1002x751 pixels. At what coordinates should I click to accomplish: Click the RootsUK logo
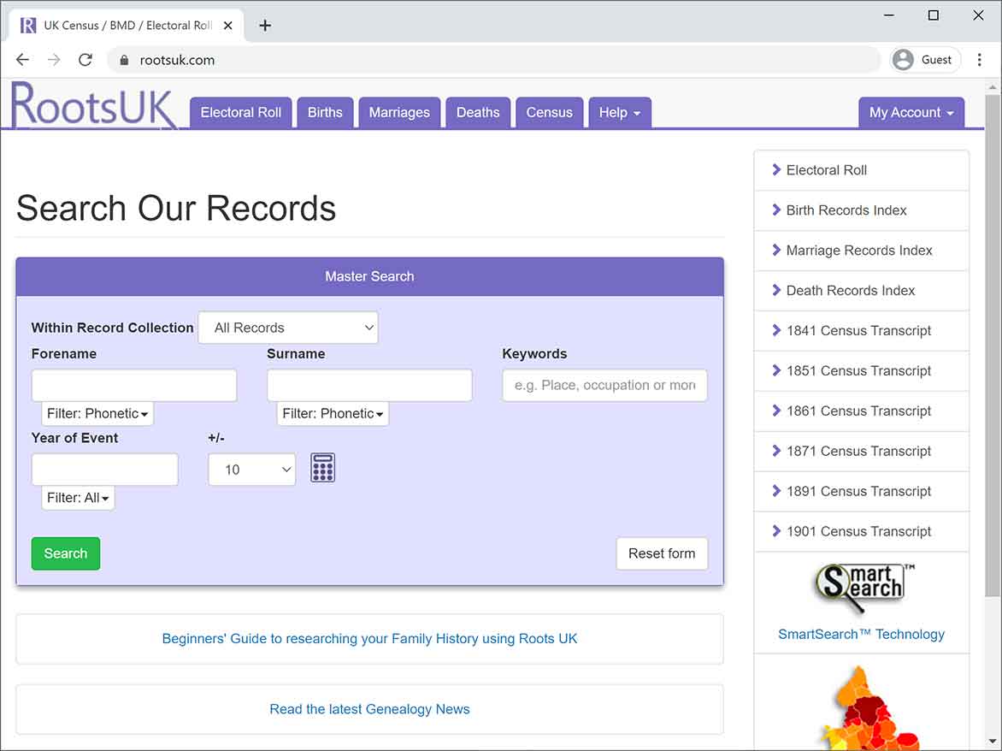pyautogui.click(x=93, y=105)
